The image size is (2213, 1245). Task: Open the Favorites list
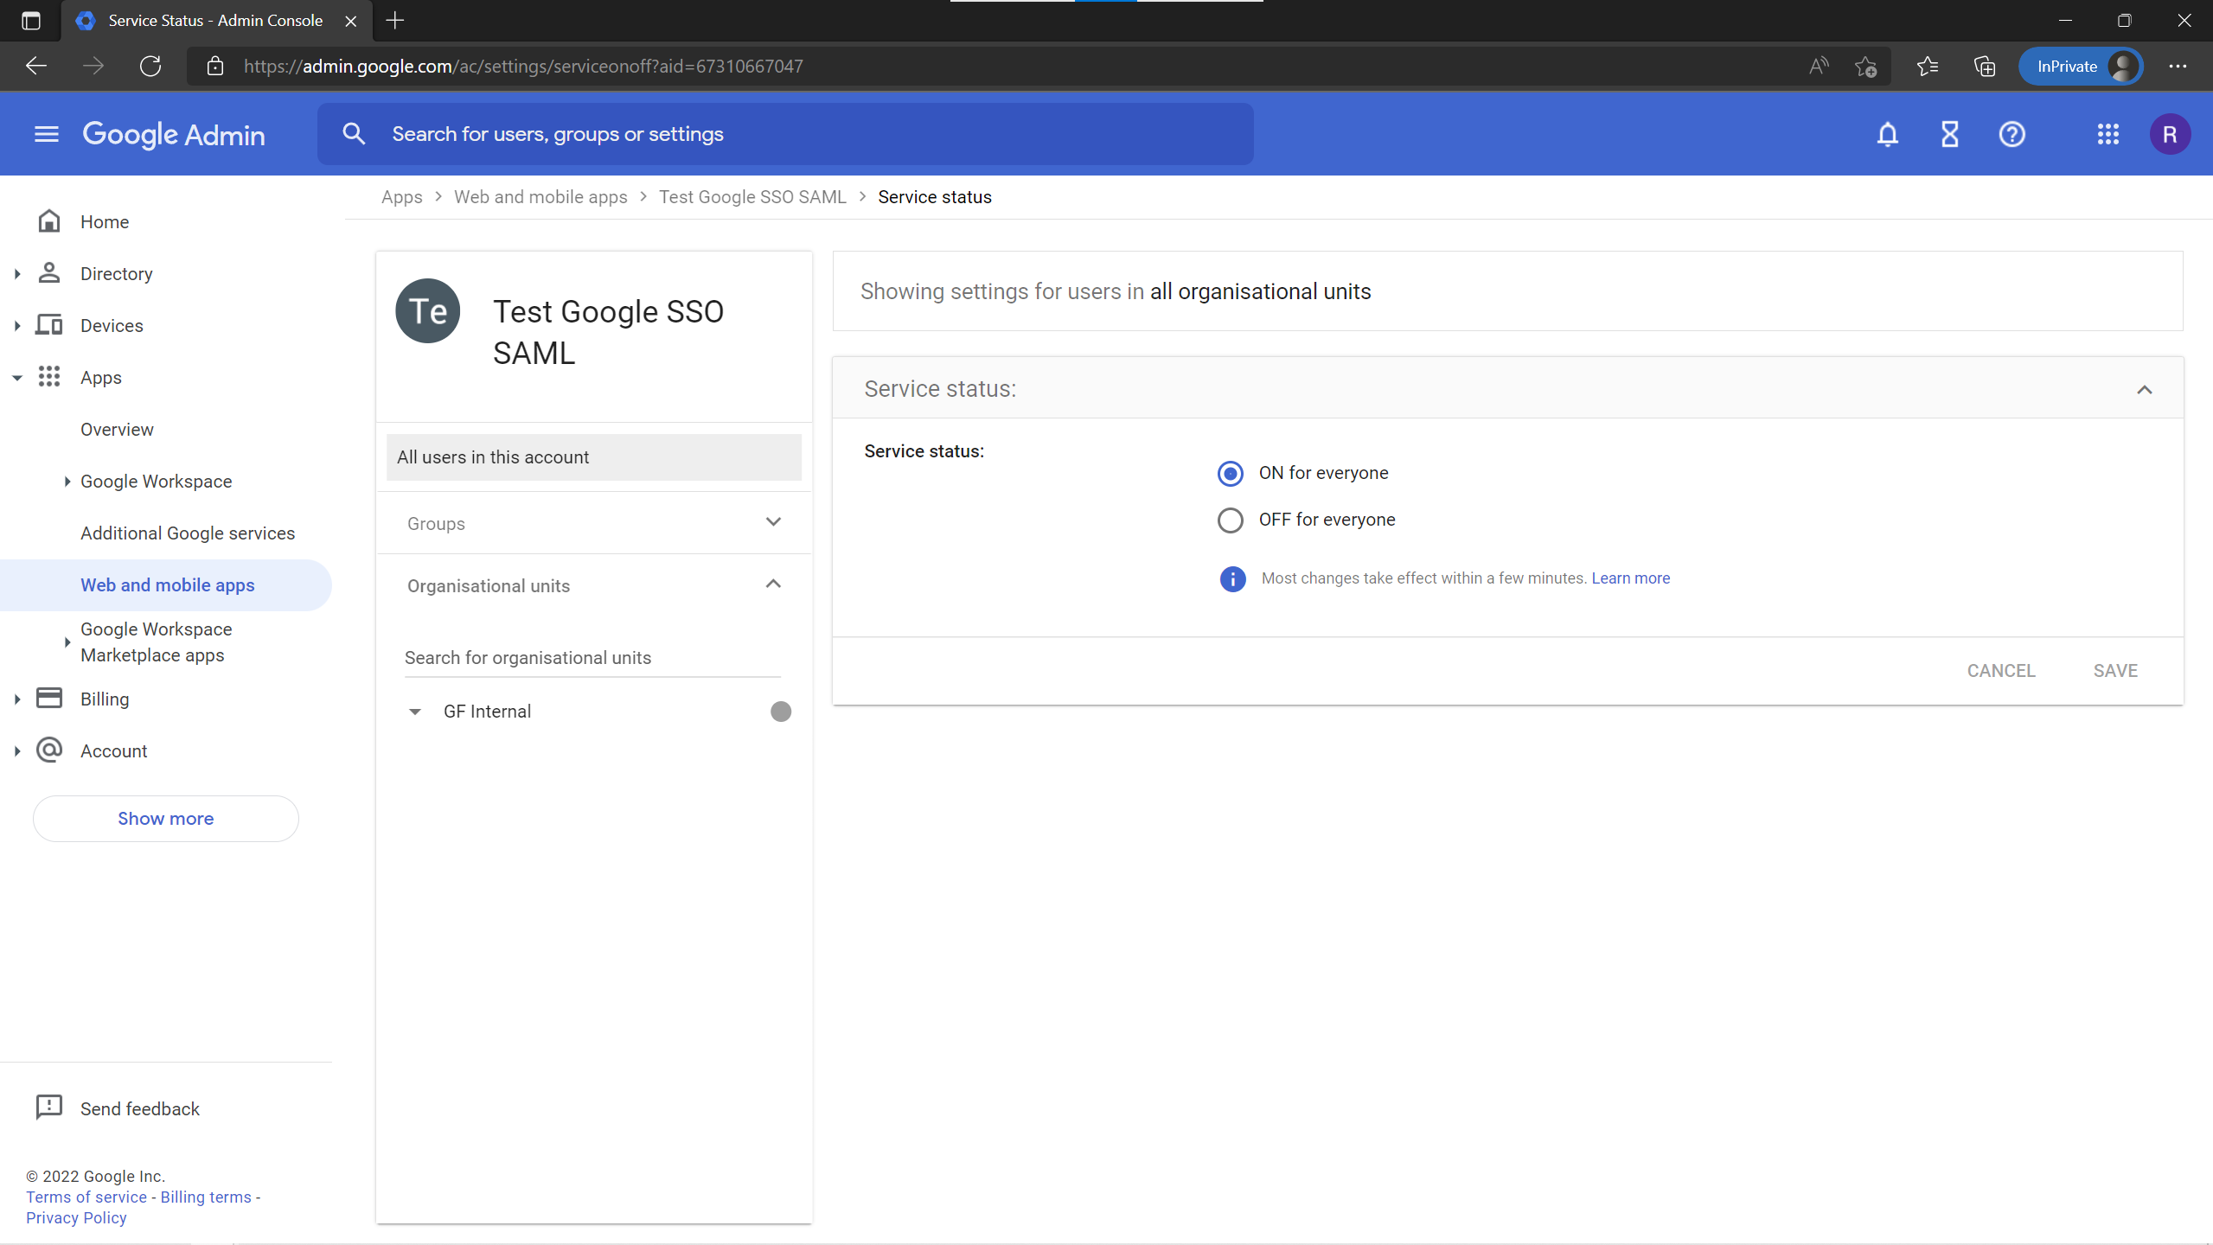1927,67
